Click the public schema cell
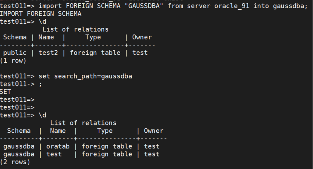This screenshot has width=313, height=169. 15,53
